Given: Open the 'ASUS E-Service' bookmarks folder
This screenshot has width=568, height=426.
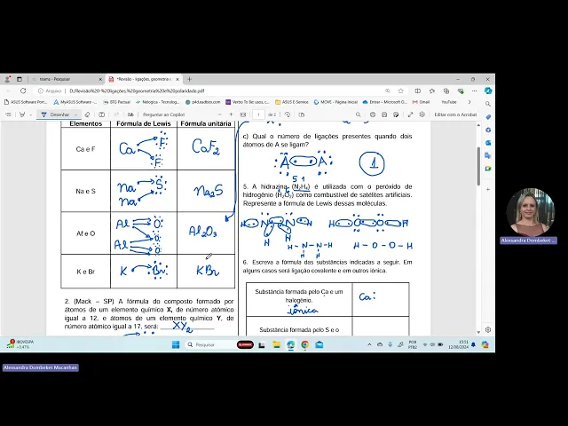Looking at the screenshot, I should pos(292,102).
